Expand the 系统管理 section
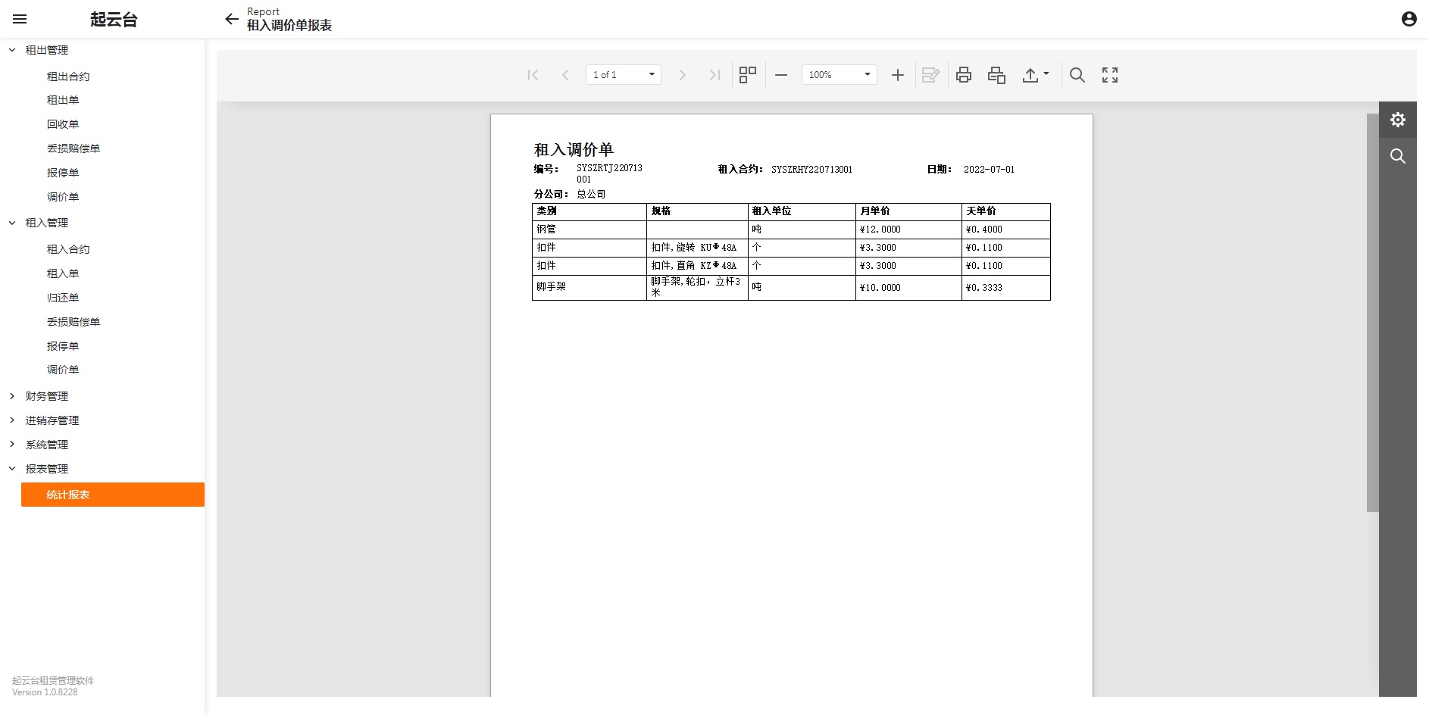 pos(12,445)
